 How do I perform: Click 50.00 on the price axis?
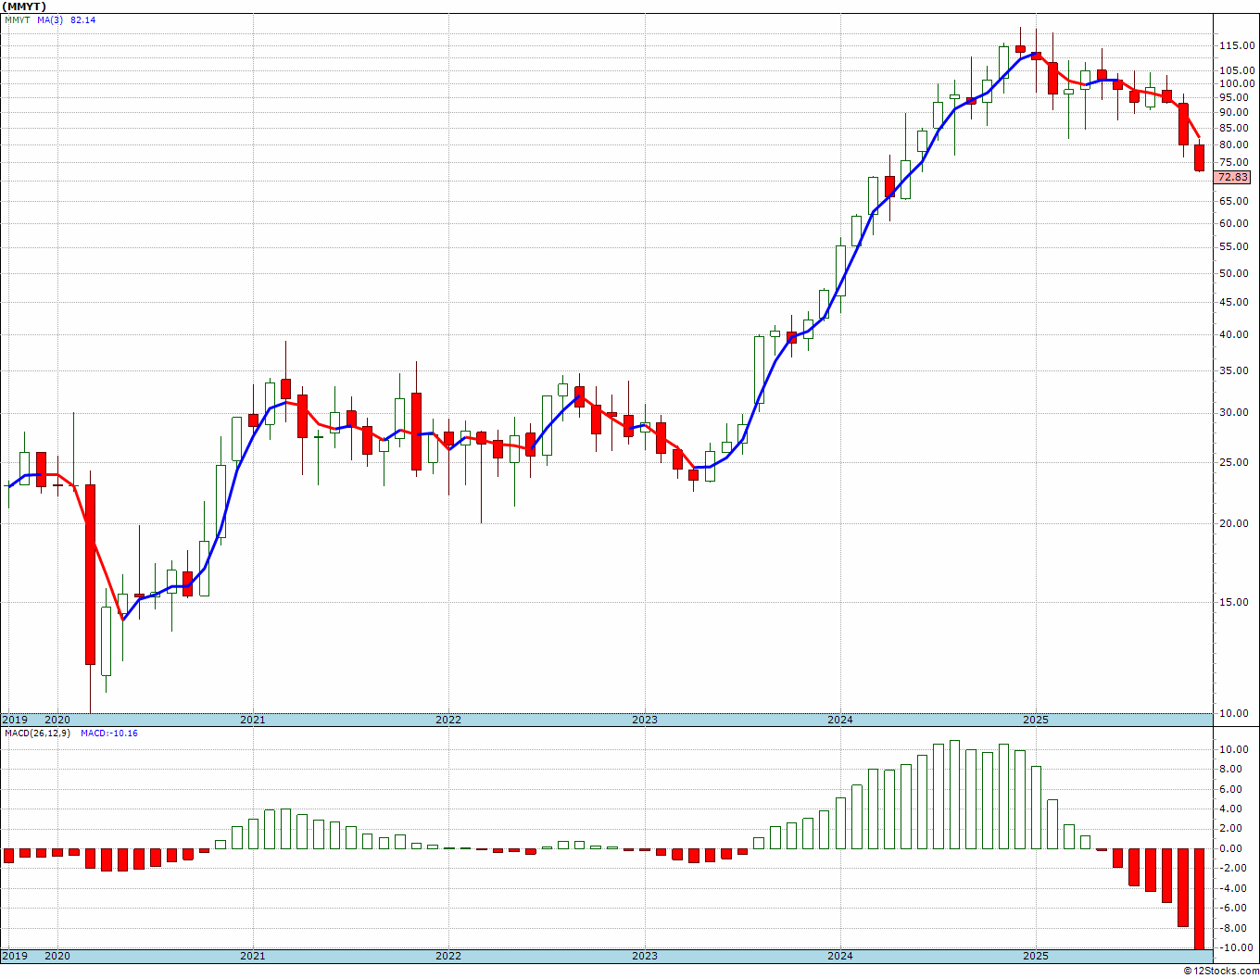tap(1234, 273)
